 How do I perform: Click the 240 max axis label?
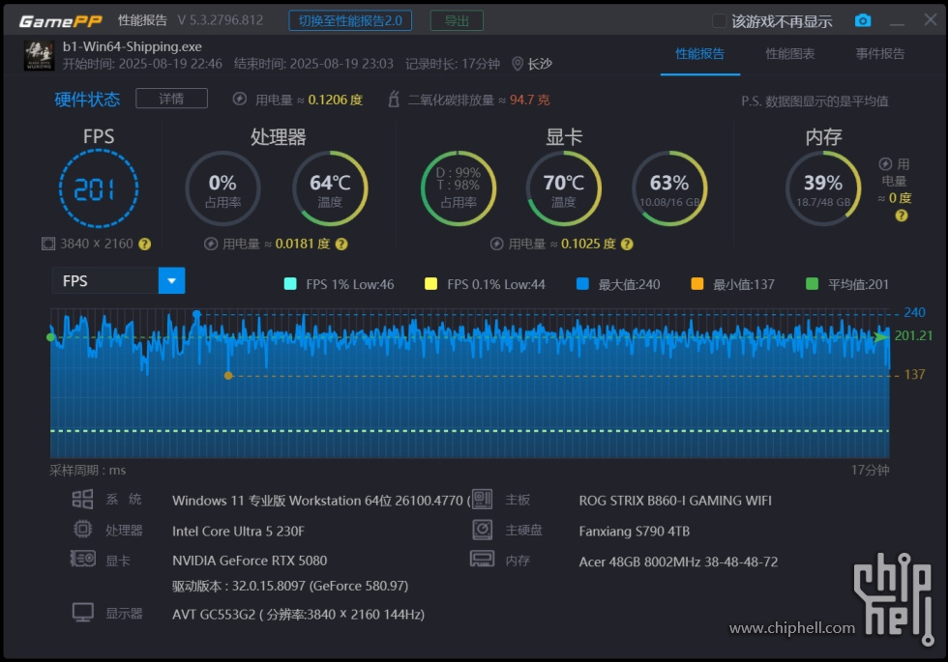point(914,312)
